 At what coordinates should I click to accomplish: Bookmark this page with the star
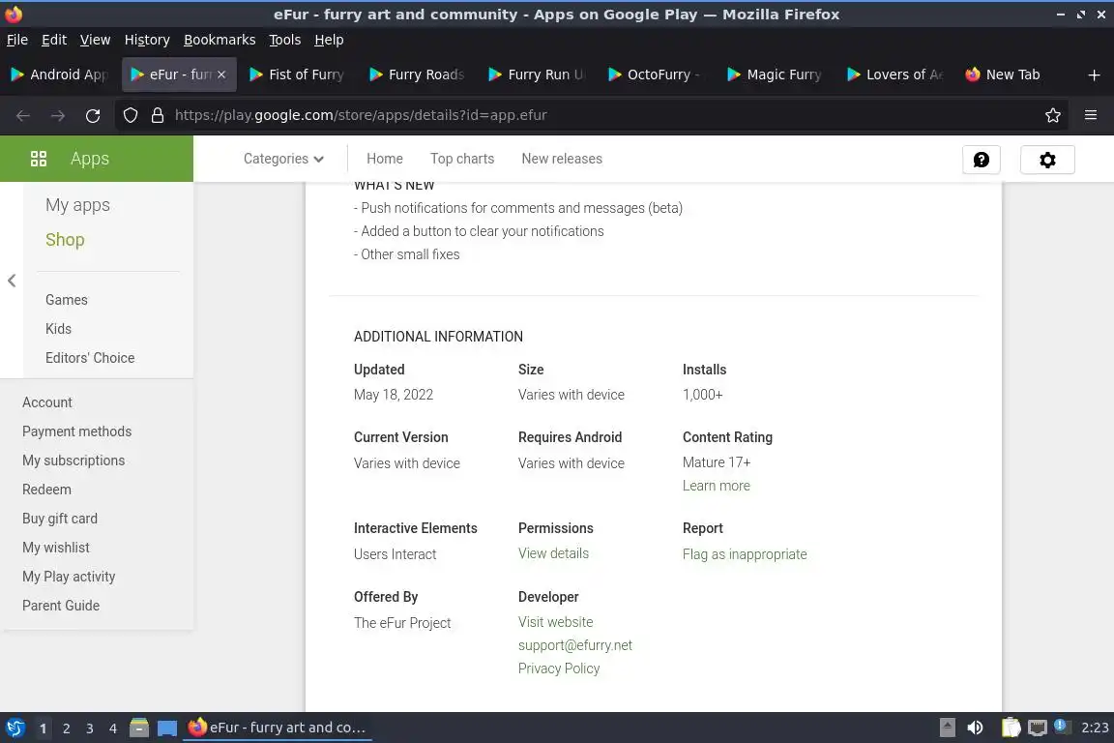coord(1053,115)
